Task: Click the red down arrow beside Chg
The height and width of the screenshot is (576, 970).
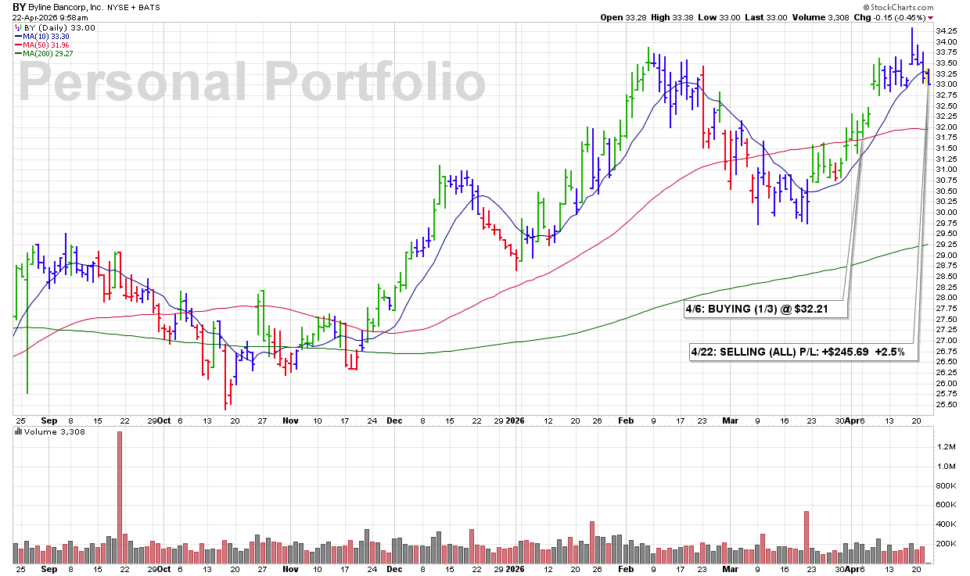Action: click(x=930, y=17)
